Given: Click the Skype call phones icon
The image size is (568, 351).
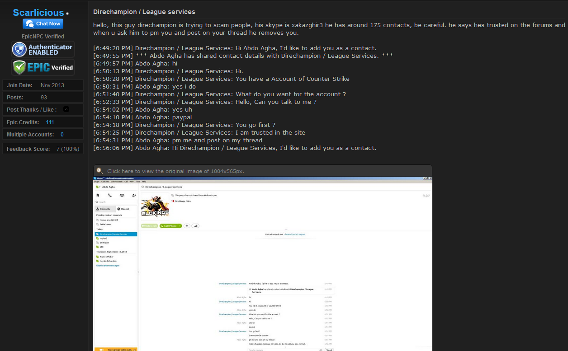Looking at the screenshot, I should tap(110, 195).
